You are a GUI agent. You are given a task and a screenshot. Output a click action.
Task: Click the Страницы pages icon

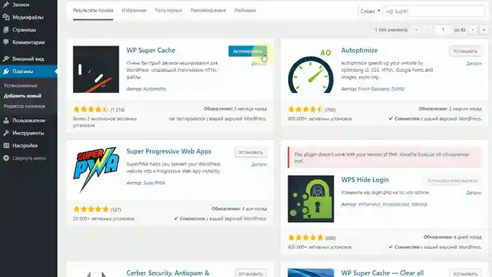[6, 30]
